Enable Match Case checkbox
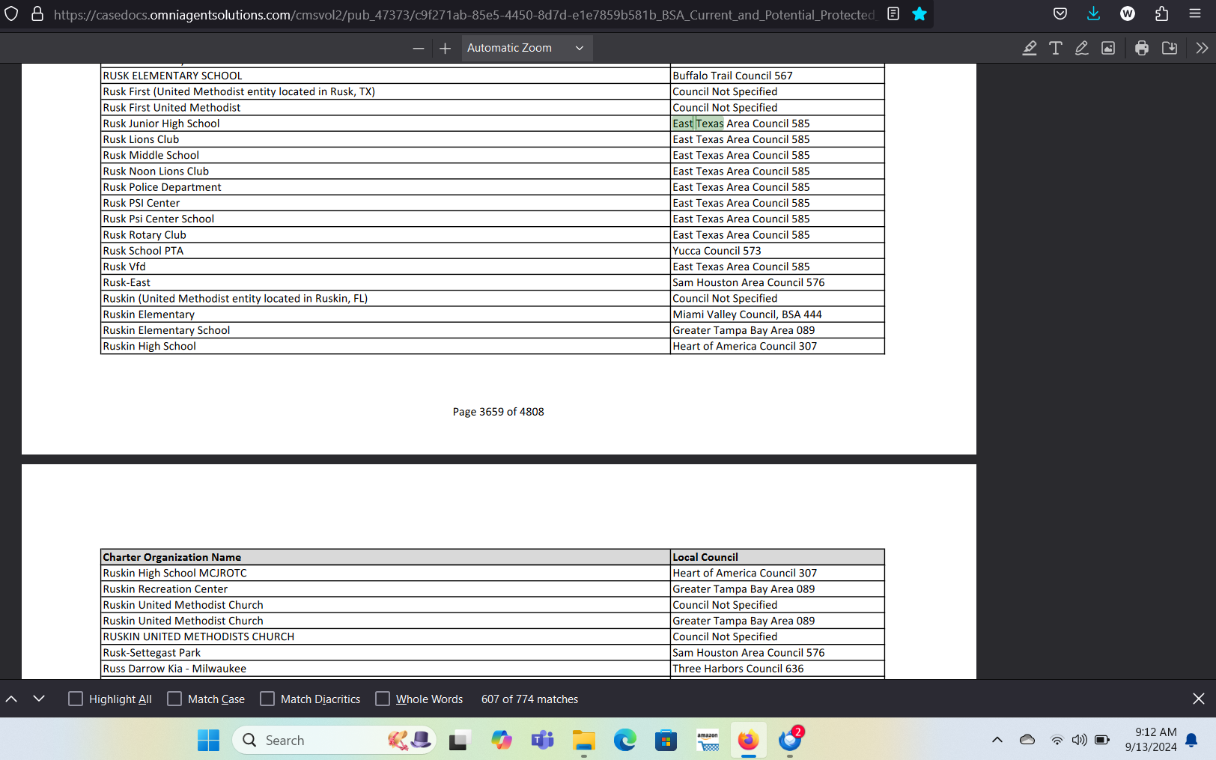Screen dimensions: 1216x760 [x=174, y=699]
